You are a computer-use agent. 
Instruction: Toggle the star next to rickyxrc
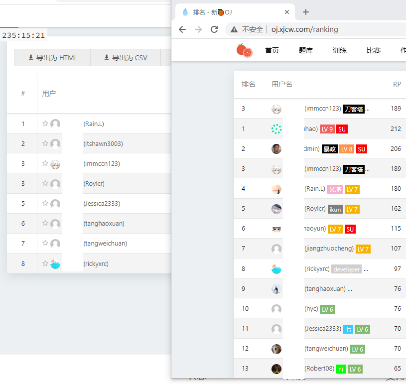45,263
